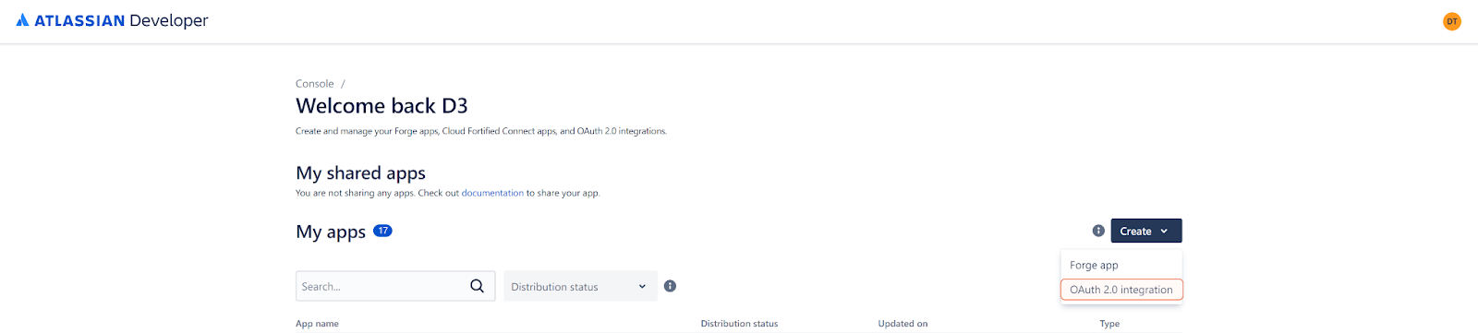Focus the Search apps input field
The width and height of the screenshot is (1478, 333).
click(382, 286)
